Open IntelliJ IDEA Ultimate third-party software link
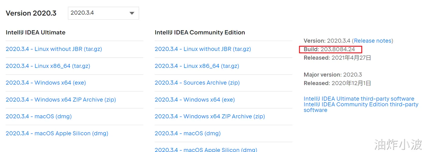 tap(359, 99)
